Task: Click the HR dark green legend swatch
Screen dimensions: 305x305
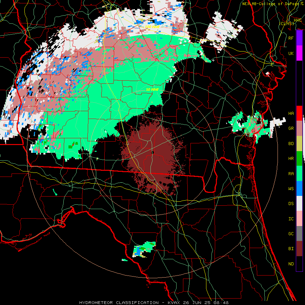Action: (299, 159)
